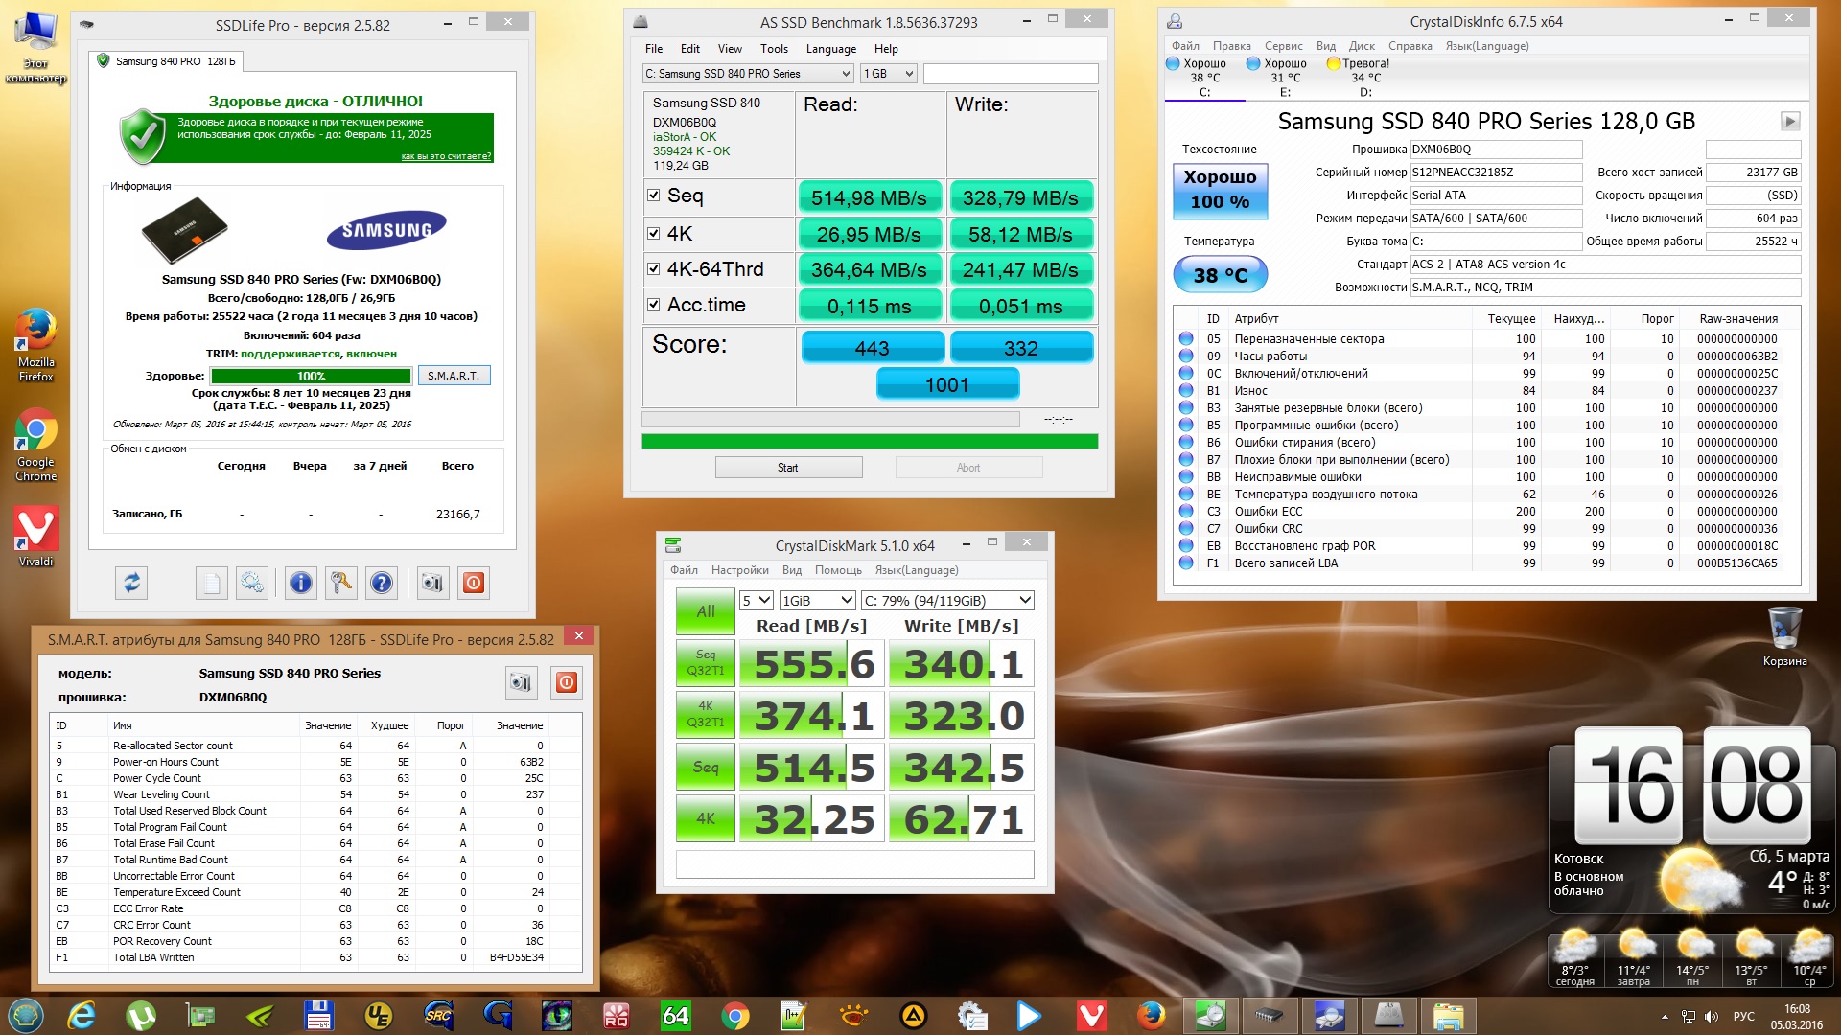Uncheck the Seq test checkbox
Screen dimensions: 1841x1035
point(653,195)
